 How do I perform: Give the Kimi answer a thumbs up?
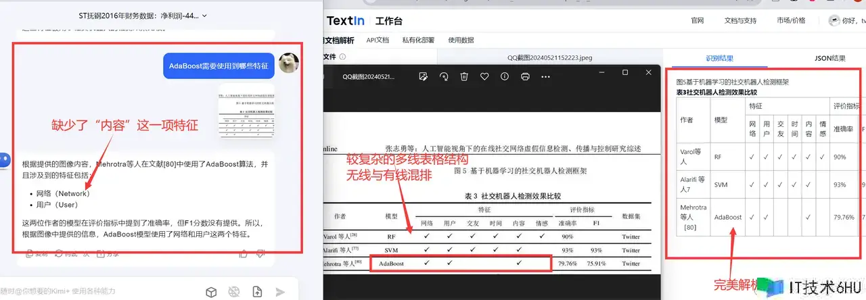[244, 254]
